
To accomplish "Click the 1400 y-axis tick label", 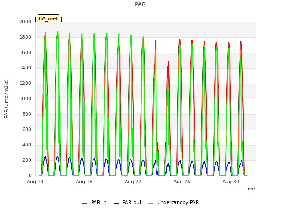I will [26, 68].
